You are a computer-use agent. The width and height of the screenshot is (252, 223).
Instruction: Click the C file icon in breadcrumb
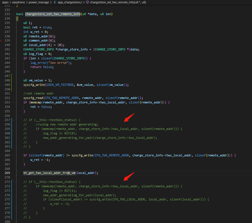pos(55,2)
